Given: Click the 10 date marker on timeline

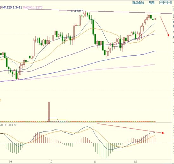Looking at the screenshot, I should (51, 161).
